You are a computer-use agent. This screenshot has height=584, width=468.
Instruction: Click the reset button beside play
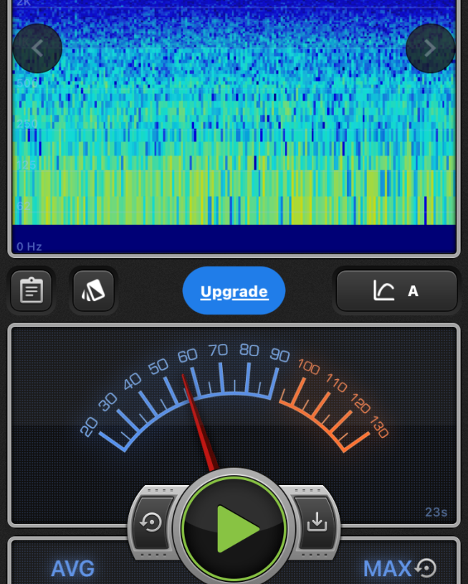pyautogui.click(x=151, y=522)
